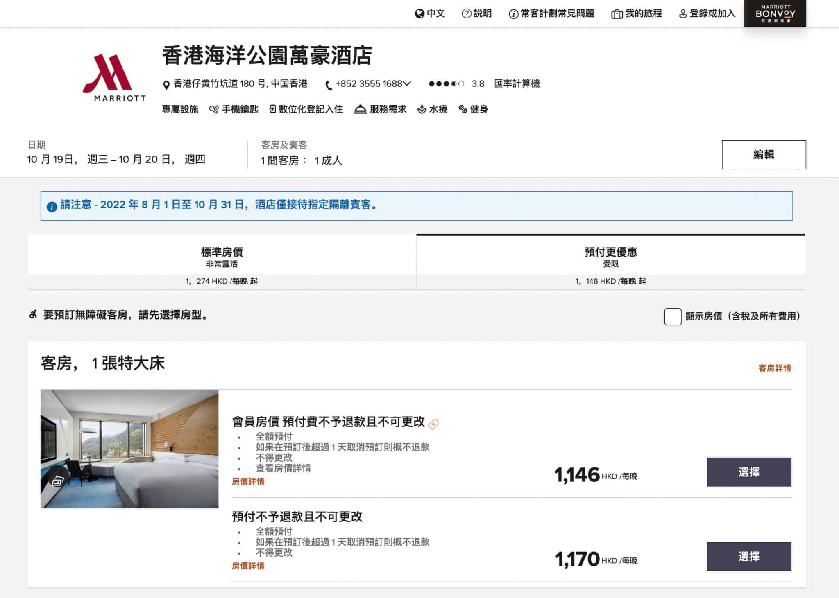Switch to the 標準房價 tab
Viewport: 839px width, 598px height.
(x=222, y=261)
